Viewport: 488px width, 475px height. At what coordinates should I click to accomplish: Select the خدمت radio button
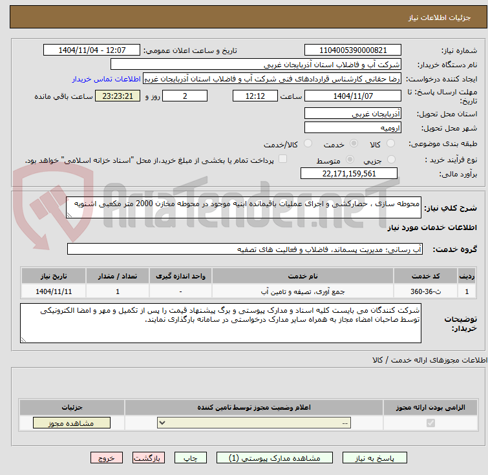point(354,143)
